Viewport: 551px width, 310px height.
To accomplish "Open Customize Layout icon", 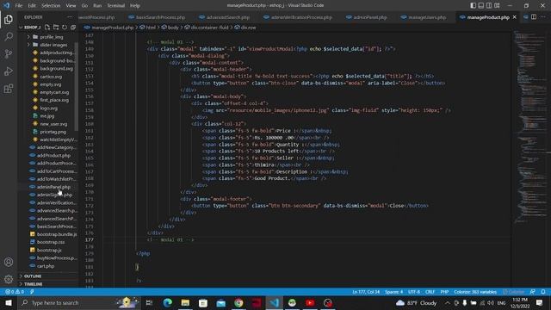I will coord(497,6).
